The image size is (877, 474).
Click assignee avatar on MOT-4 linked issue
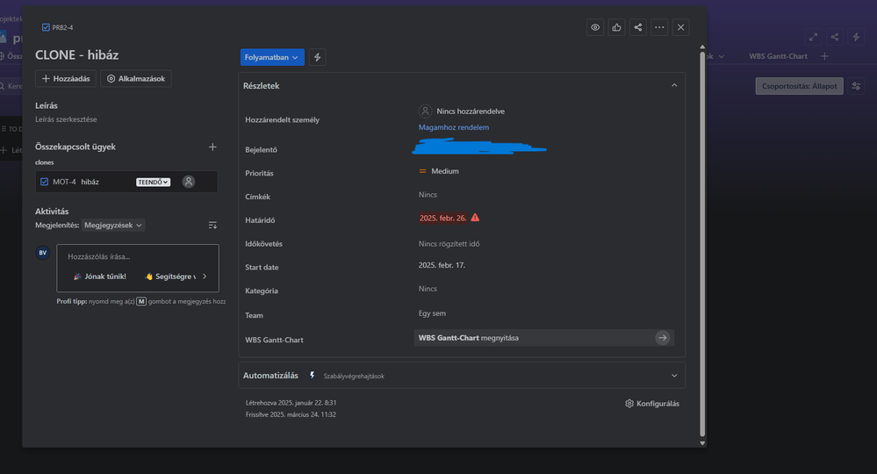[188, 182]
